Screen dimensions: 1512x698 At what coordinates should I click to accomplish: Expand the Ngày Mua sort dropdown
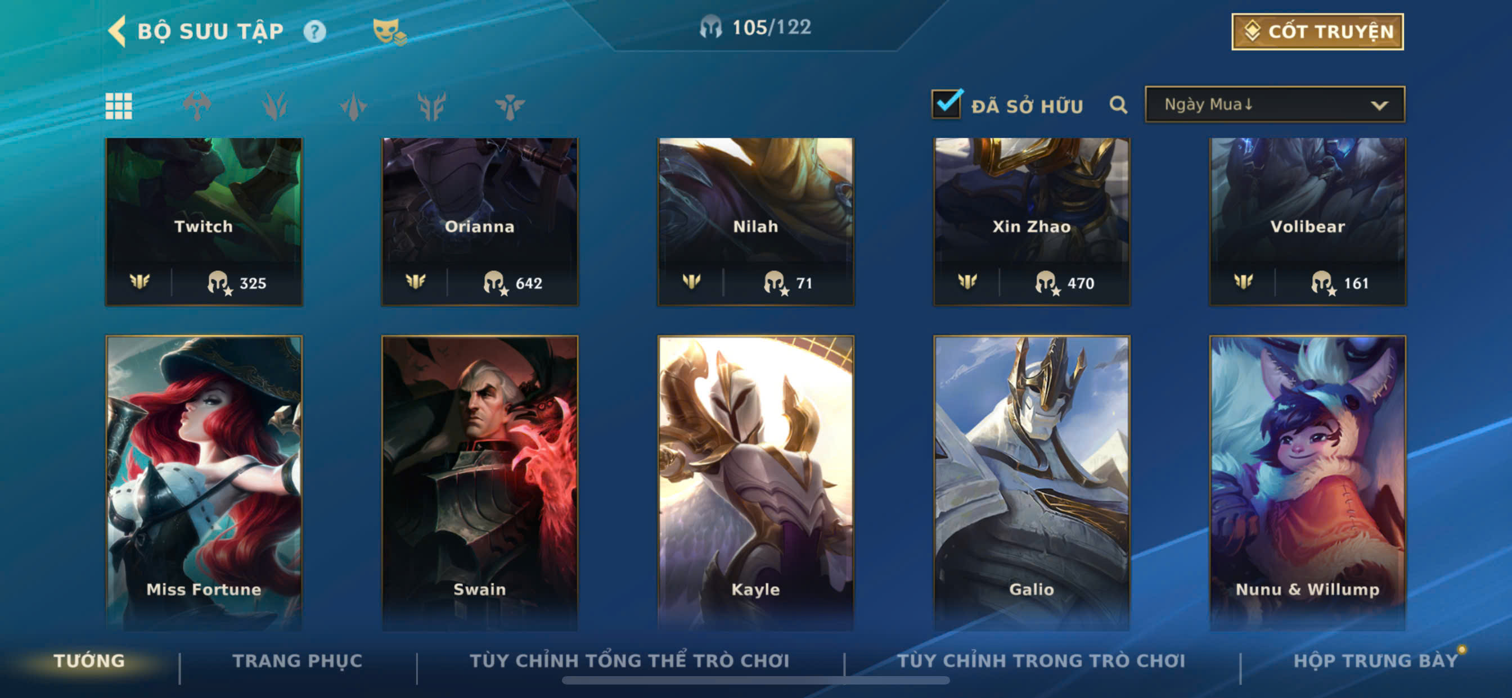pos(1274,105)
